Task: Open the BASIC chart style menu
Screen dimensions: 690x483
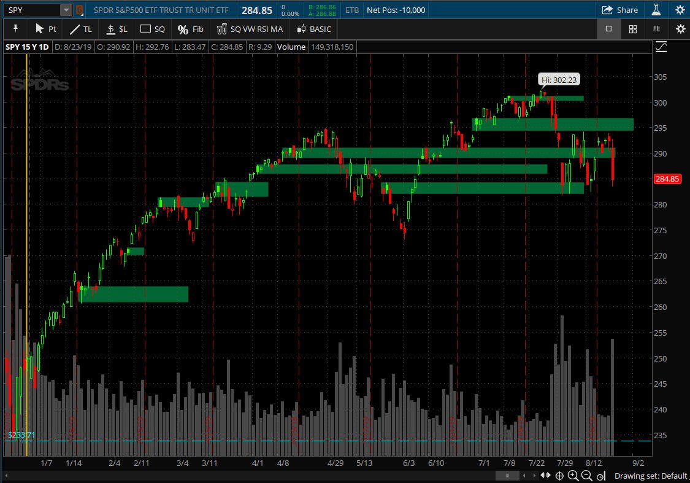Action: tap(314, 29)
